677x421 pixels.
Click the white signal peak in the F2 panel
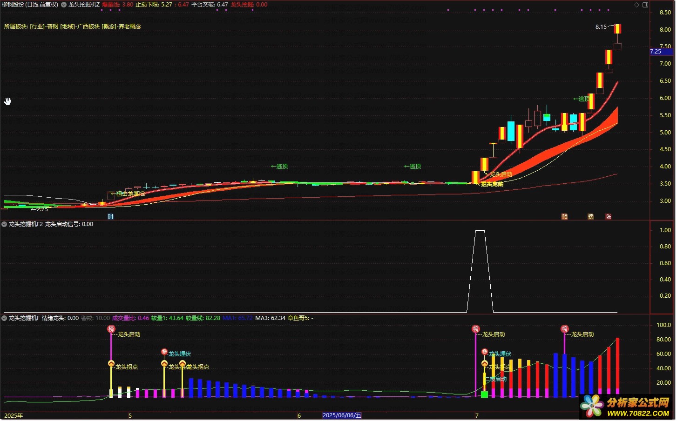point(480,231)
